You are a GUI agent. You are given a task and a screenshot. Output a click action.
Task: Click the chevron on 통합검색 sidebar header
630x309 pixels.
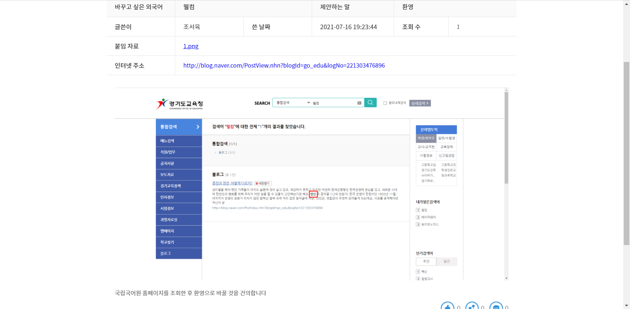tap(198, 127)
